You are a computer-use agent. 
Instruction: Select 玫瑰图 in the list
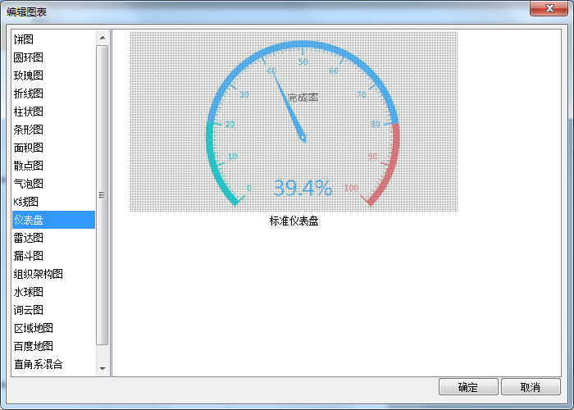coord(29,75)
